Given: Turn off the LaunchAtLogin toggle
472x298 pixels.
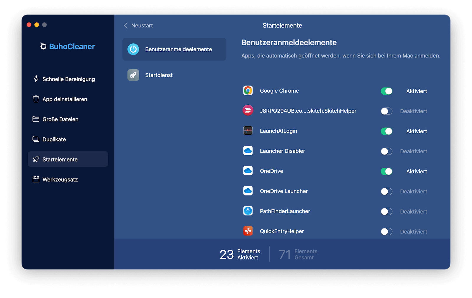Looking at the screenshot, I should click(x=386, y=131).
